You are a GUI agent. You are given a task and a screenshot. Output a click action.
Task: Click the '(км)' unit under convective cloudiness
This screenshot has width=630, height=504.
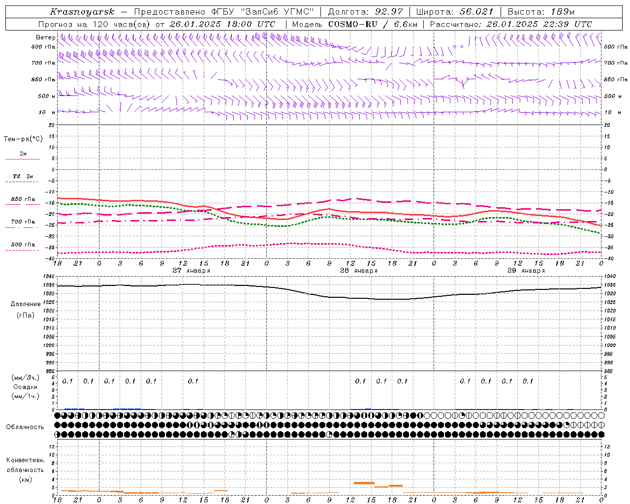coord(25,479)
